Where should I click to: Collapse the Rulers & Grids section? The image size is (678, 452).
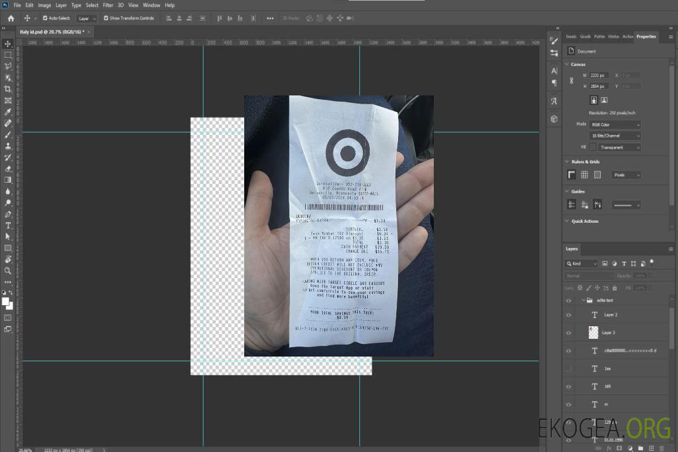pyautogui.click(x=568, y=162)
